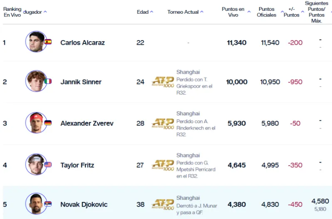Click ATP Masters 1000 logo in Sinner row

(x=163, y=81)
